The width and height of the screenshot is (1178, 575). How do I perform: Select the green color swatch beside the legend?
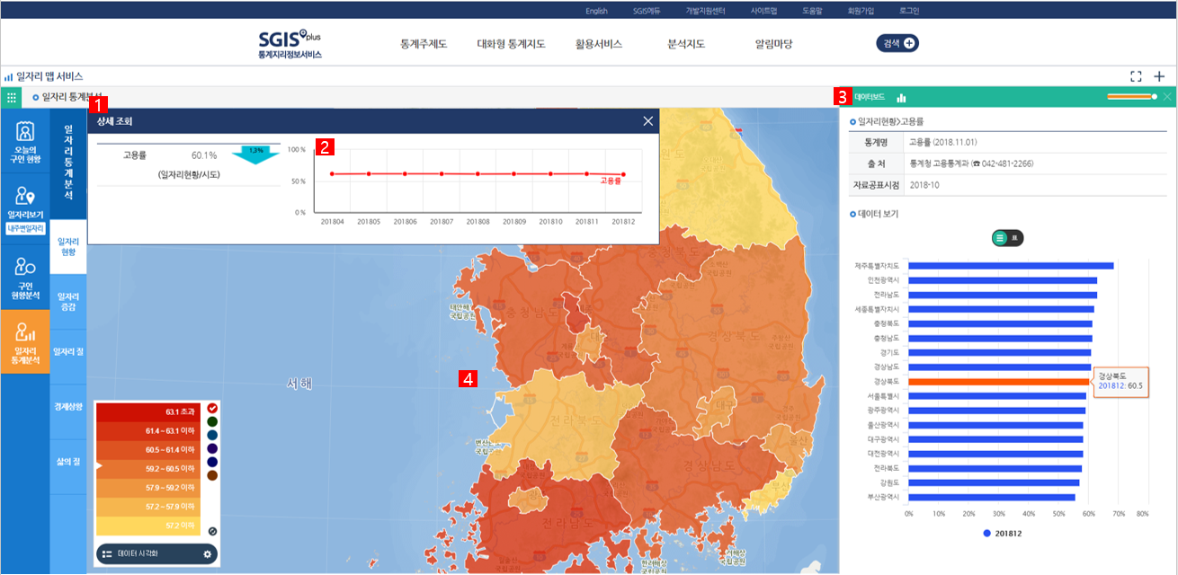[x=211, y=421]
